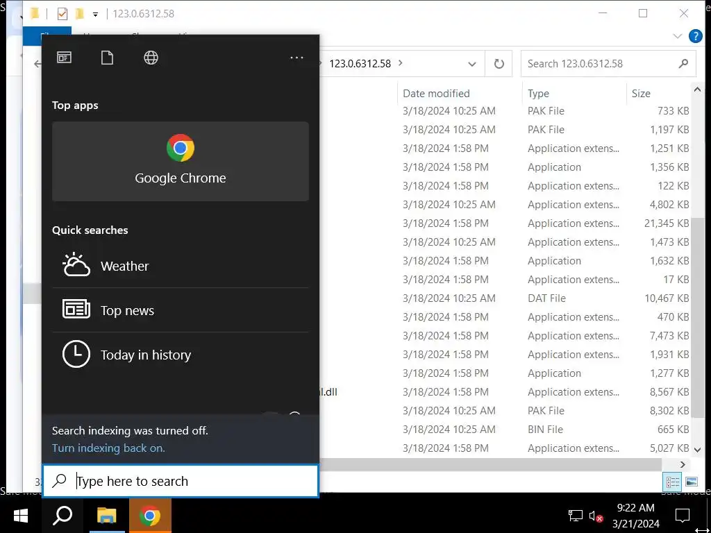The image size is (711, 533).
Task: Select the PAK File row of 8,302 KB
Action: pos(505,411)
